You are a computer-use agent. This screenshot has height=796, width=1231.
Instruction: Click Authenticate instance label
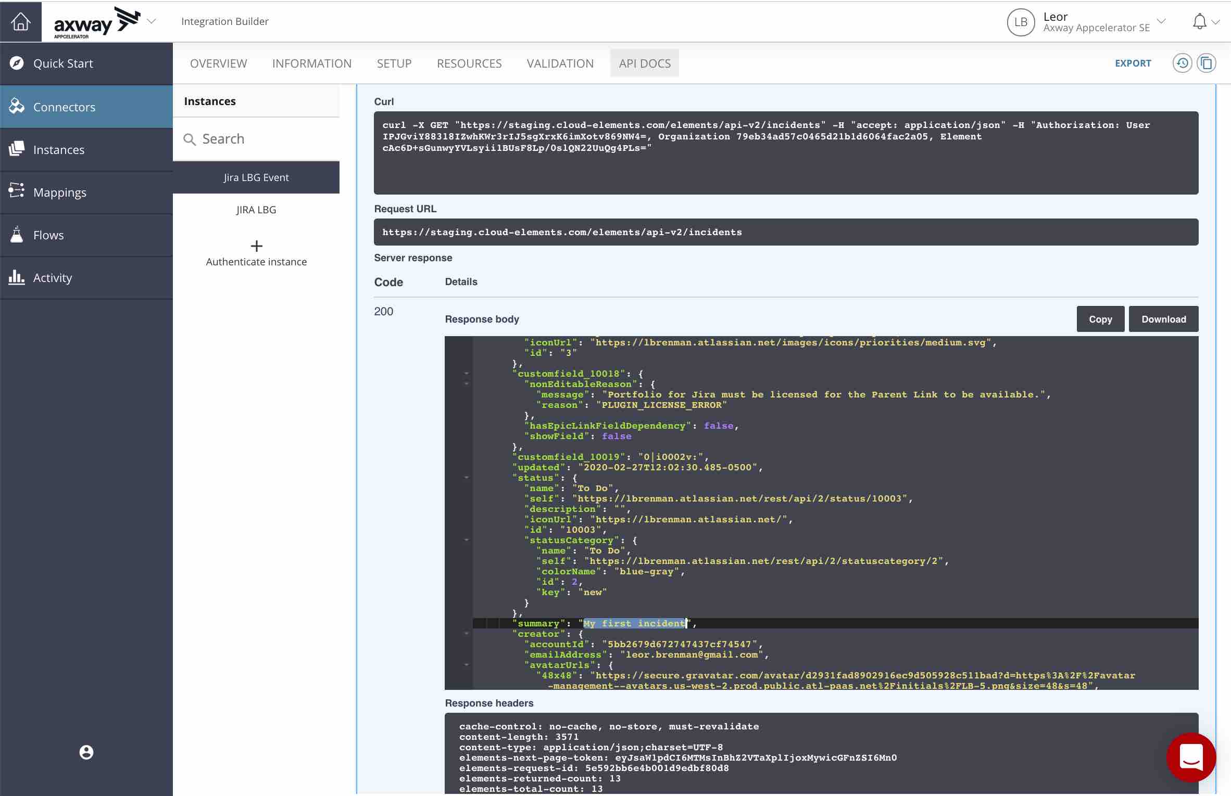click(x=256, y=262)
